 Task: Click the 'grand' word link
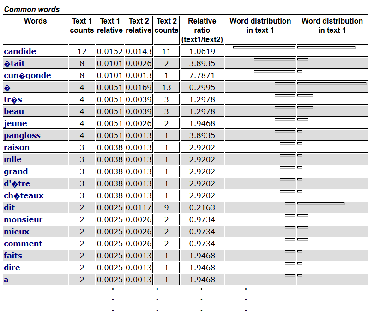coord(16,172)
